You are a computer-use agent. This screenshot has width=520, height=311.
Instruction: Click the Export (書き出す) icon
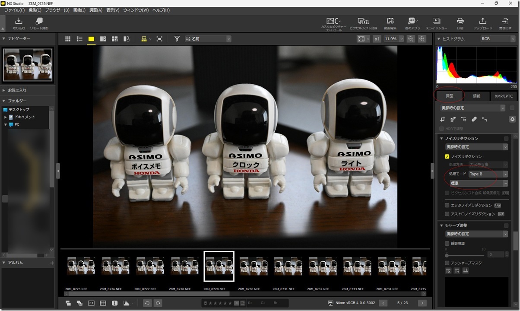point(504,23)
